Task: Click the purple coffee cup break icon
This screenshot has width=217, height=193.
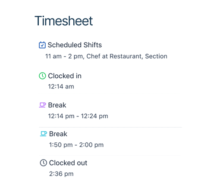Action: coord(42,105)
